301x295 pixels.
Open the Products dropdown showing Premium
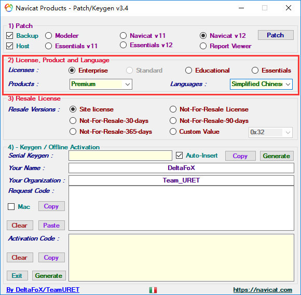click(x=101, y=84)
